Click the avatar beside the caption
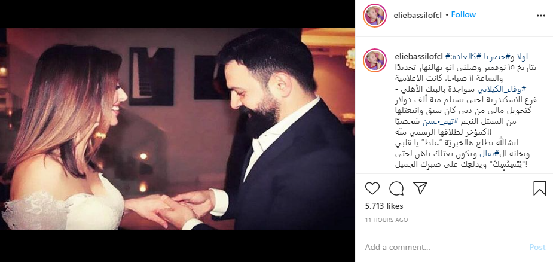Screen dimensions: 553x262 coord(375,60)
